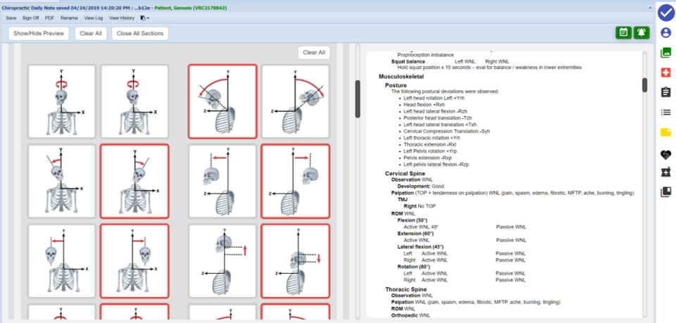The width and height of the screenshot is (676, 323).
Task: Click the Musculoskeletal heading in preview
Action: point(401,77)
